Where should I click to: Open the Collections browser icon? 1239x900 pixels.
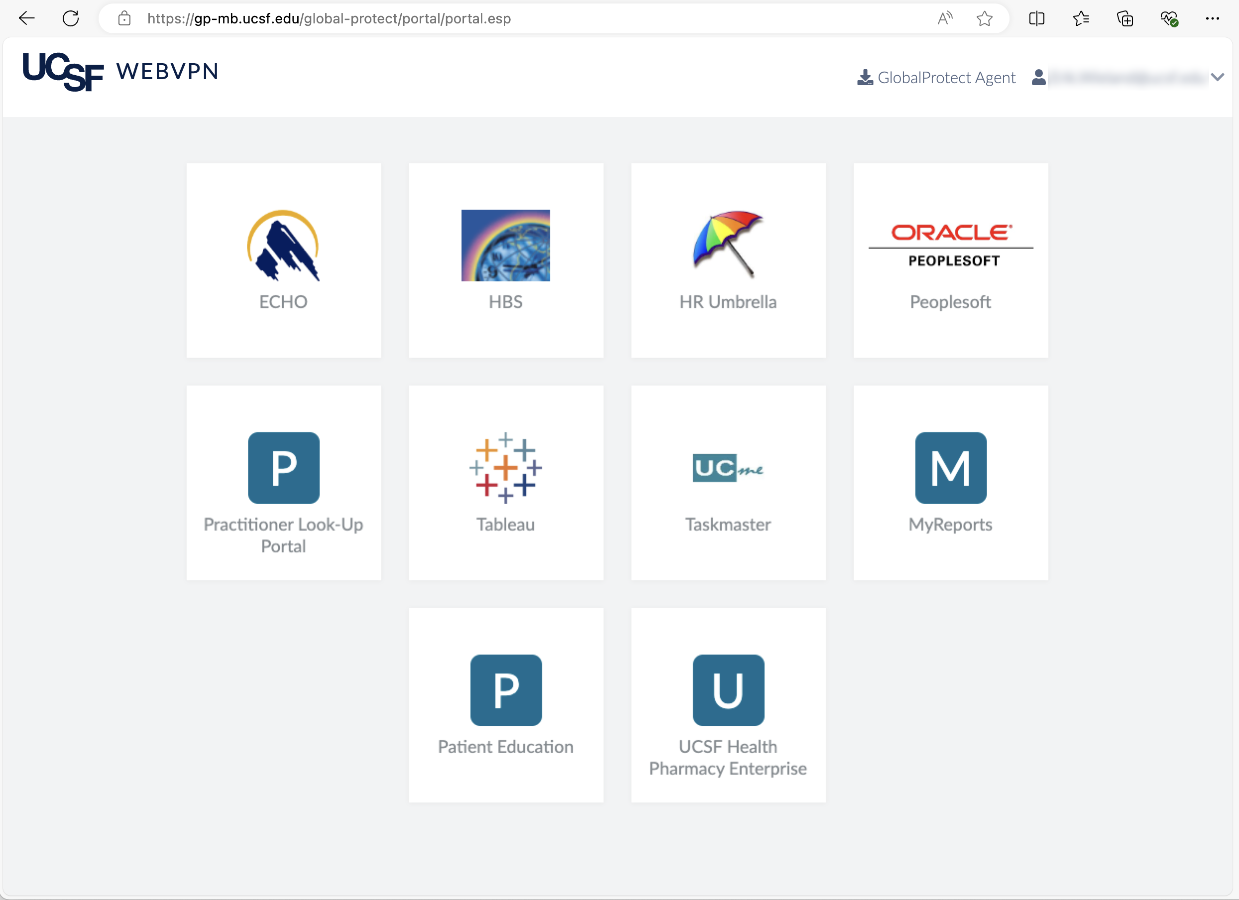coord(1125,18)
